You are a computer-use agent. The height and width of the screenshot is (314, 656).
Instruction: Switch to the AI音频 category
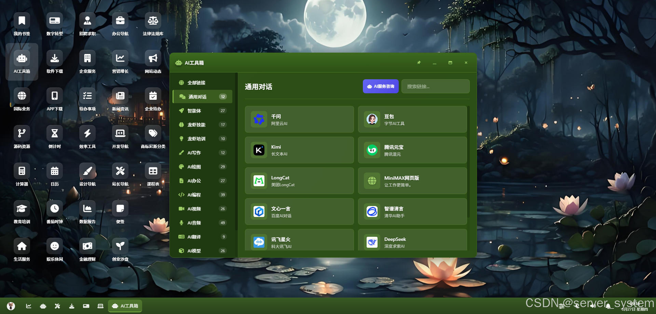pyautogui.click(x=202, y=223)
